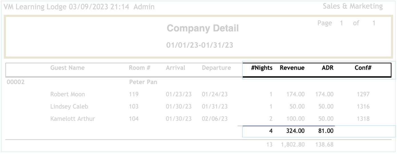Select company code 00002
The image size is (397, 154).
[15, 83]
